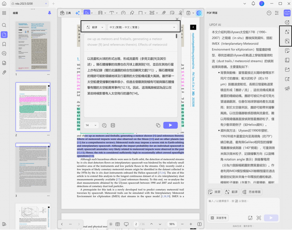This screenshot has width=292, height=230.
Task: Open the comments panel icon
Action: click(4, 53)
